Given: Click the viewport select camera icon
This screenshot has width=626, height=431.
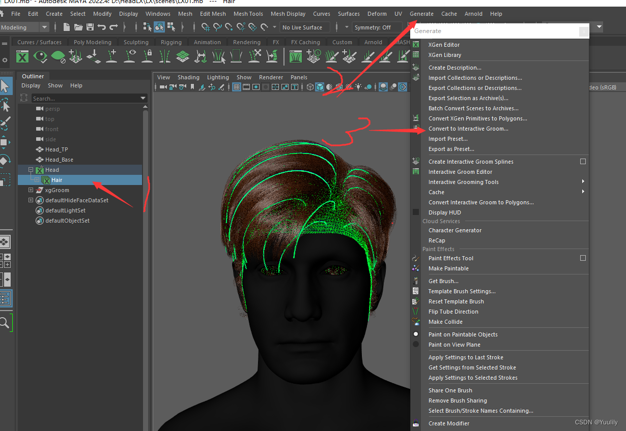Looking at the screenshot, I should coord(163,87).
